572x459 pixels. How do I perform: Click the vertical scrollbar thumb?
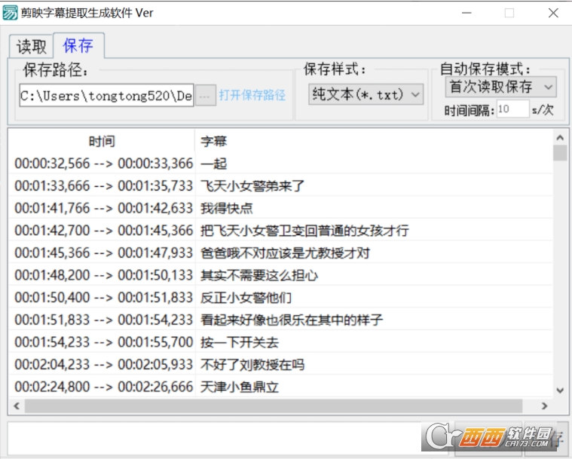click(x=560, y=153)
